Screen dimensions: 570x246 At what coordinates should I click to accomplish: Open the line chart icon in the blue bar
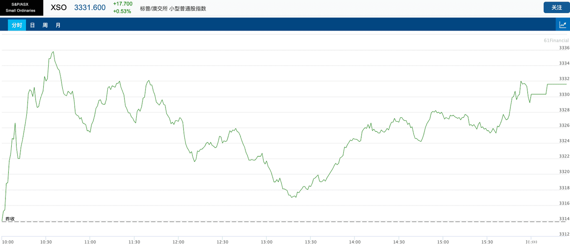point(563,25)
